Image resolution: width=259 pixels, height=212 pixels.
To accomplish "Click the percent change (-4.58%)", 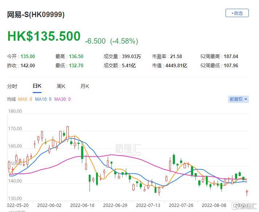I will [x=124, y=41].
